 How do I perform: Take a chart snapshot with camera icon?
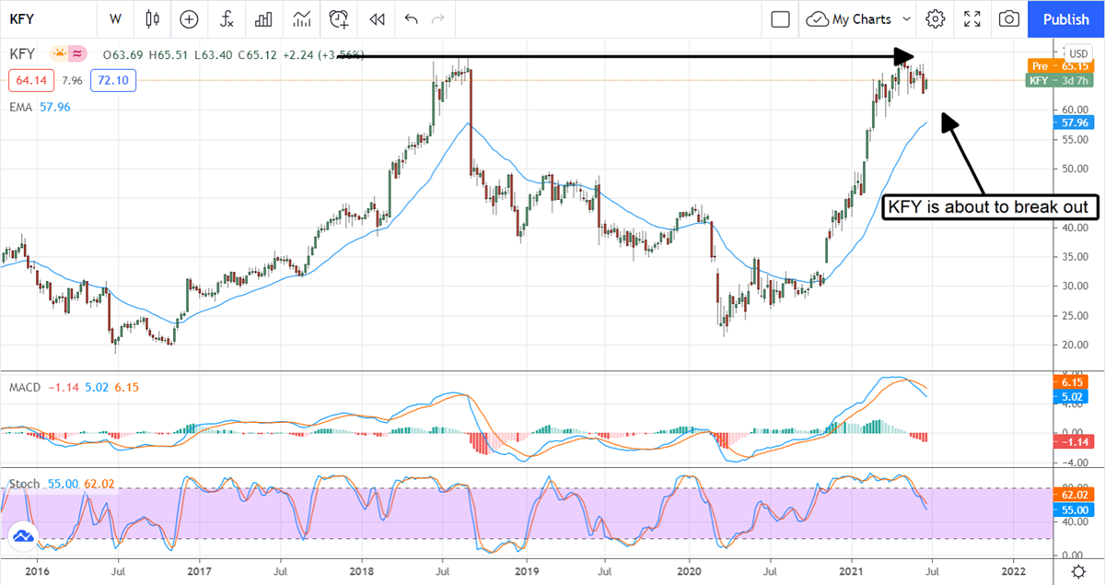pyautogui.click(x=1009, y=18)
